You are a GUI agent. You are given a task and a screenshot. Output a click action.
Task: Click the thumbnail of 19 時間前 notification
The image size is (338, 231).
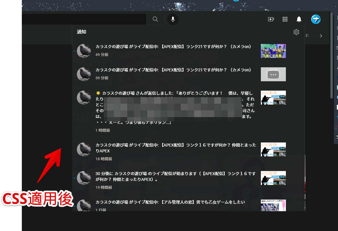pyautogui.click(x=273, y=178)
